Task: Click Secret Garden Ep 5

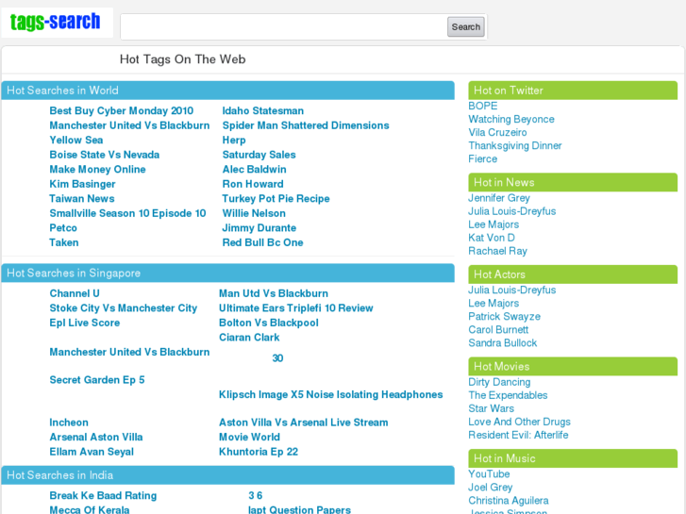Action: 97,380
